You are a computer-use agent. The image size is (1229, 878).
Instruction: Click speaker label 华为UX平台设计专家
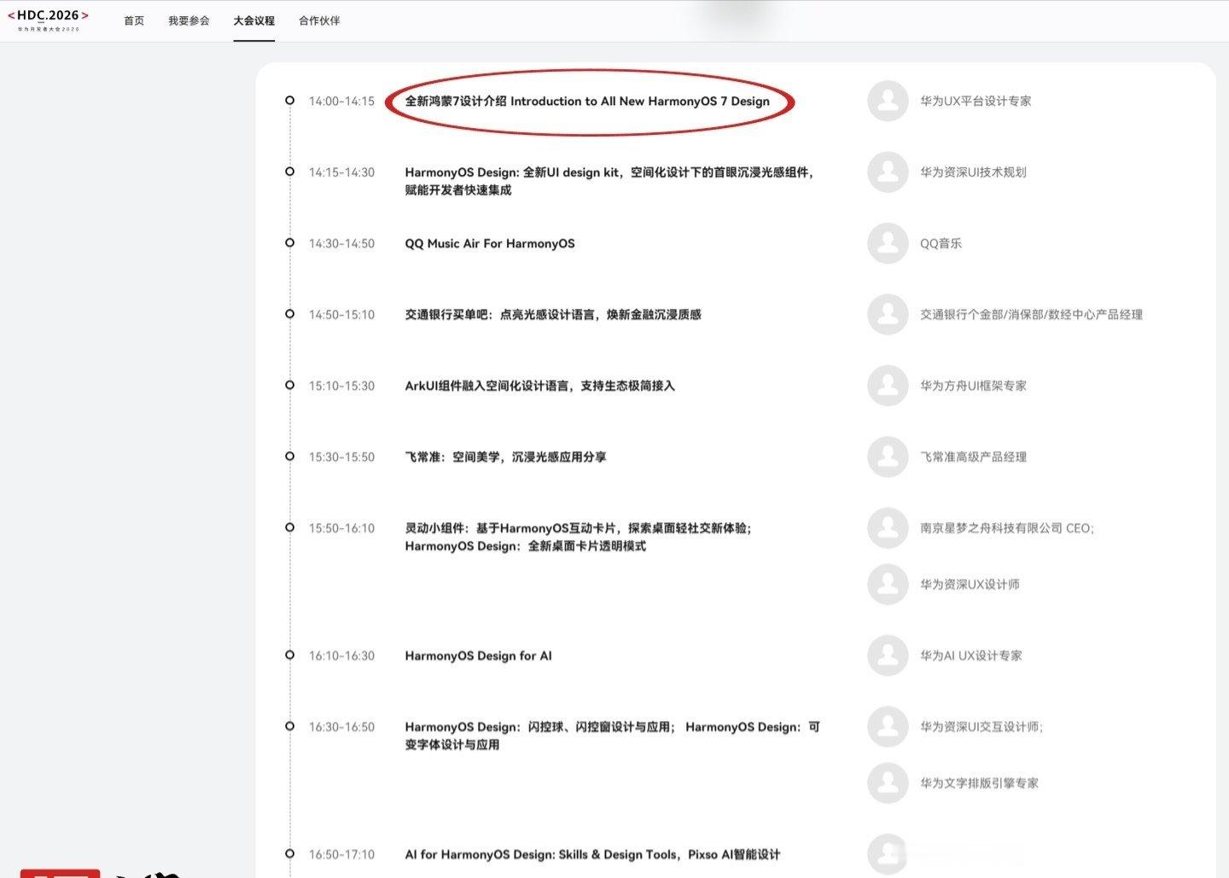coord(976,101)
